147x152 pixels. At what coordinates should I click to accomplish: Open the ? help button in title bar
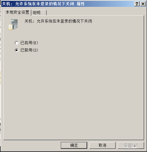click(137, 4)
